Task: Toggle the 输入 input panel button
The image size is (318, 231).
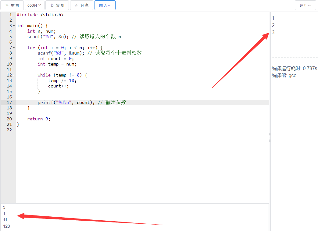Action: click(105, 5)
